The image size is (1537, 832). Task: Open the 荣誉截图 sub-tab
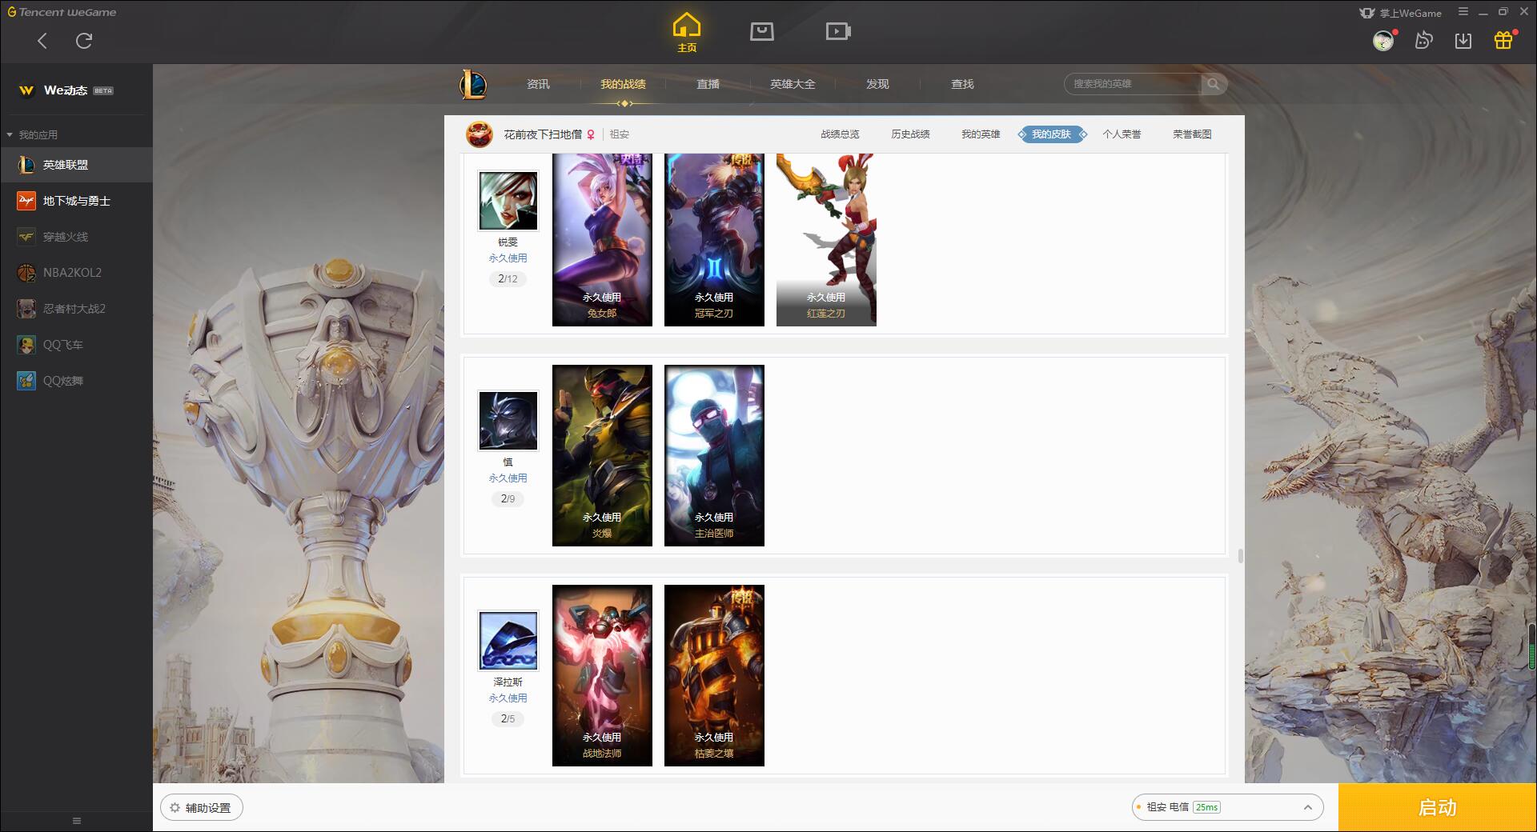point(1192,134)
